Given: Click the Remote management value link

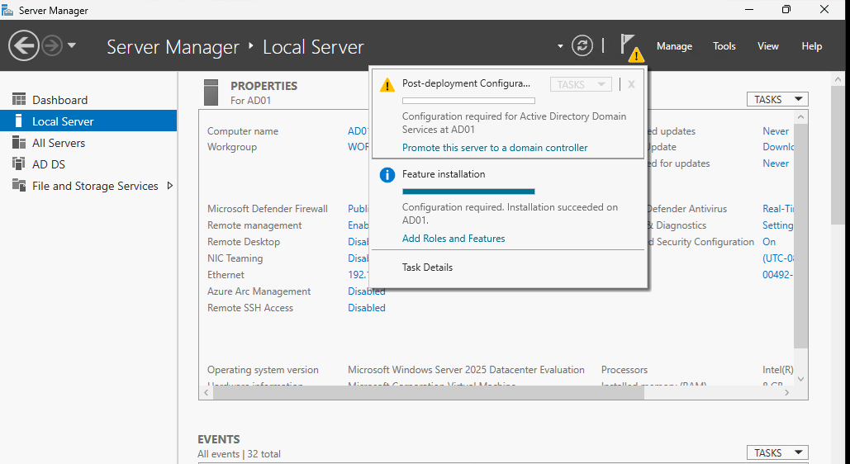Looking at the screenshot, I should coord(359,225).
